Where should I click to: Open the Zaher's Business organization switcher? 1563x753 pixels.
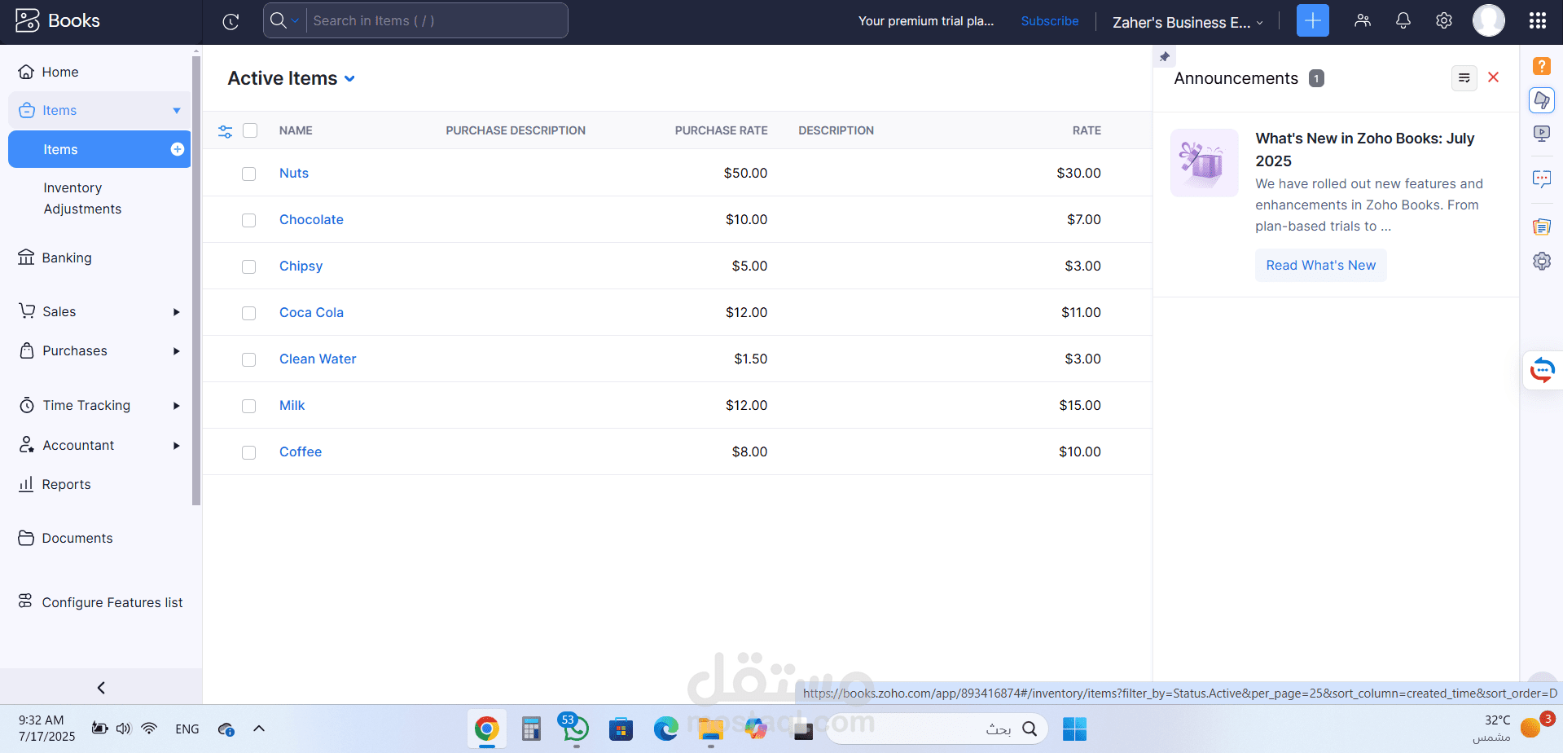(1188, 22)
